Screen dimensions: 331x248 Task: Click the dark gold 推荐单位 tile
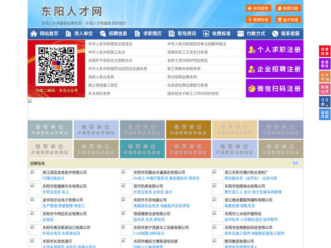pyautogui.click(x=188, y=130)
